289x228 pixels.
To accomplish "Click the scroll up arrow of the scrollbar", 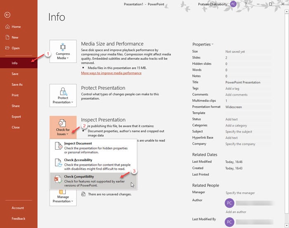I will pos(287,12).
